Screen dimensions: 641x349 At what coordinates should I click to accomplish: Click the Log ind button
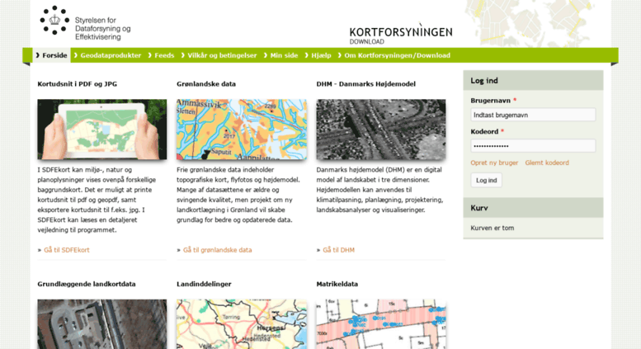487,180
